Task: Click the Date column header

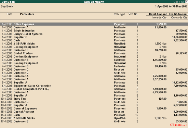Action: (9, 14)
